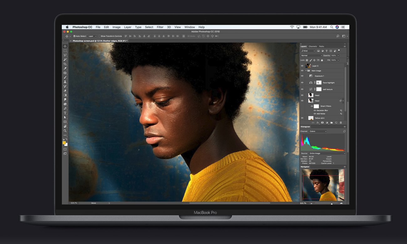The image size is (407, 244).
Task: Hide Layer 0 with its eye icon
Action: [x=302, y=66]
